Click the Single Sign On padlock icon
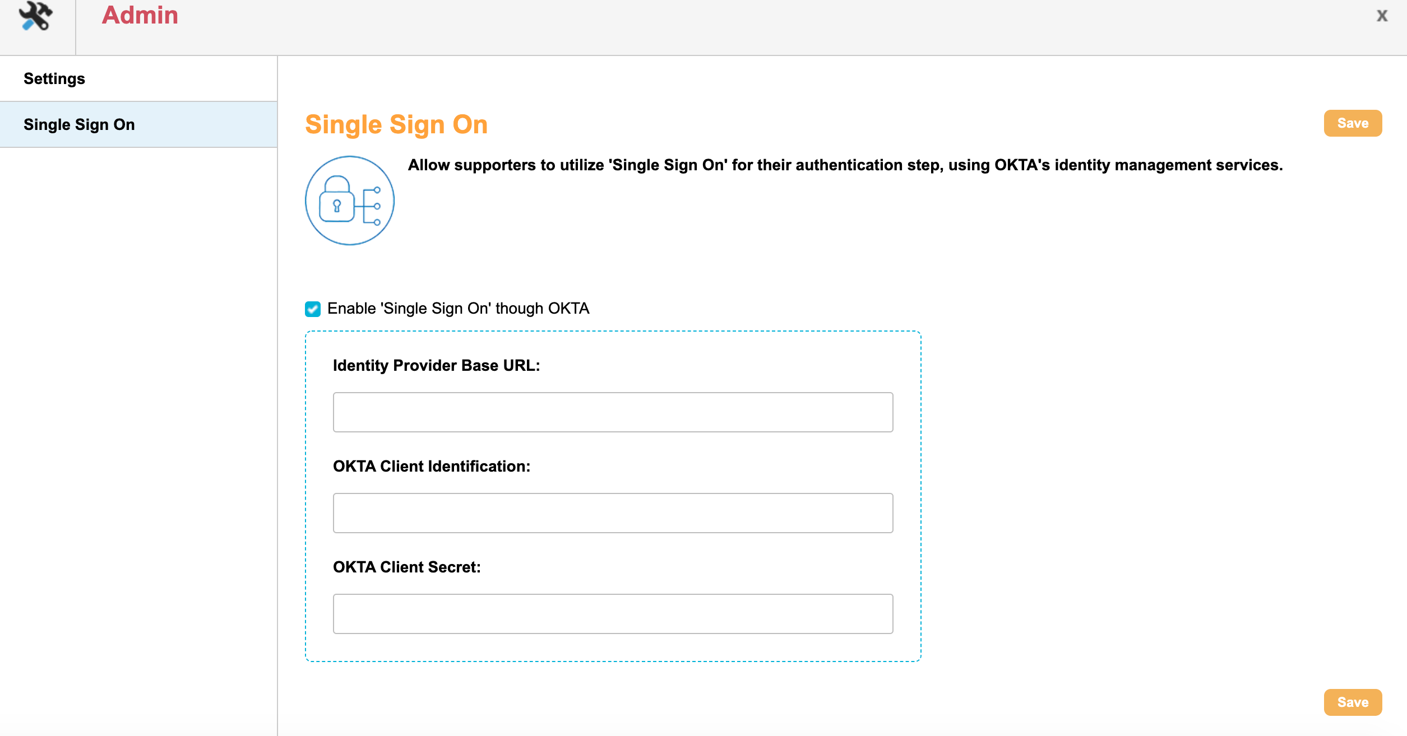Image resolution: width=1407 pixels, height=736 pixels. [349, 201]
